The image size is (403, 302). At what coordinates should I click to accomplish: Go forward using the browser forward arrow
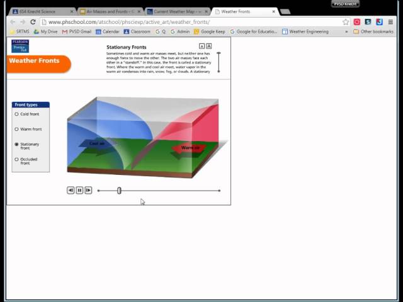point(23,22)
